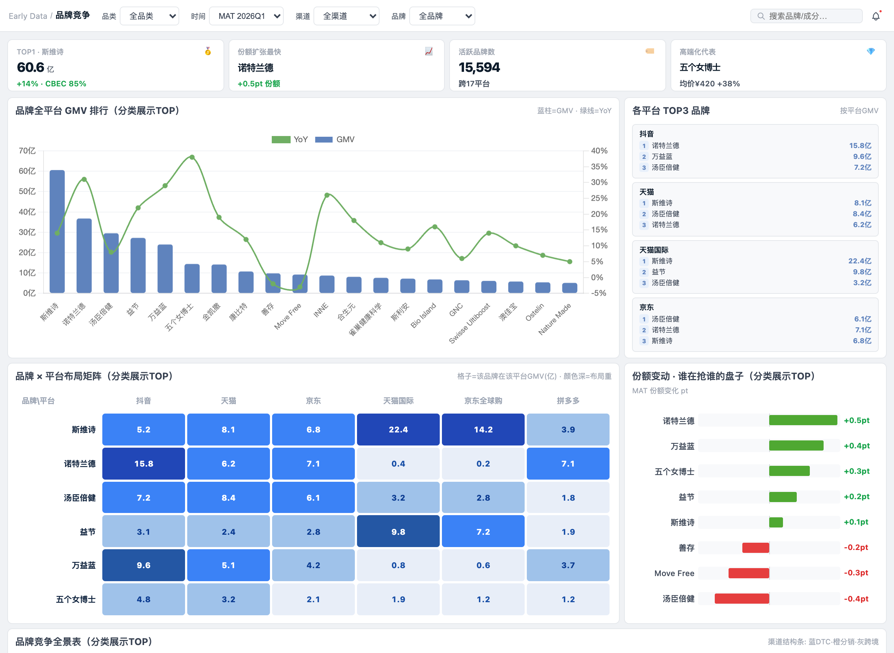Click the tag icon on 活跃品牌数 card
Viewport: 894px width, 653px height.
pos(650,52)
